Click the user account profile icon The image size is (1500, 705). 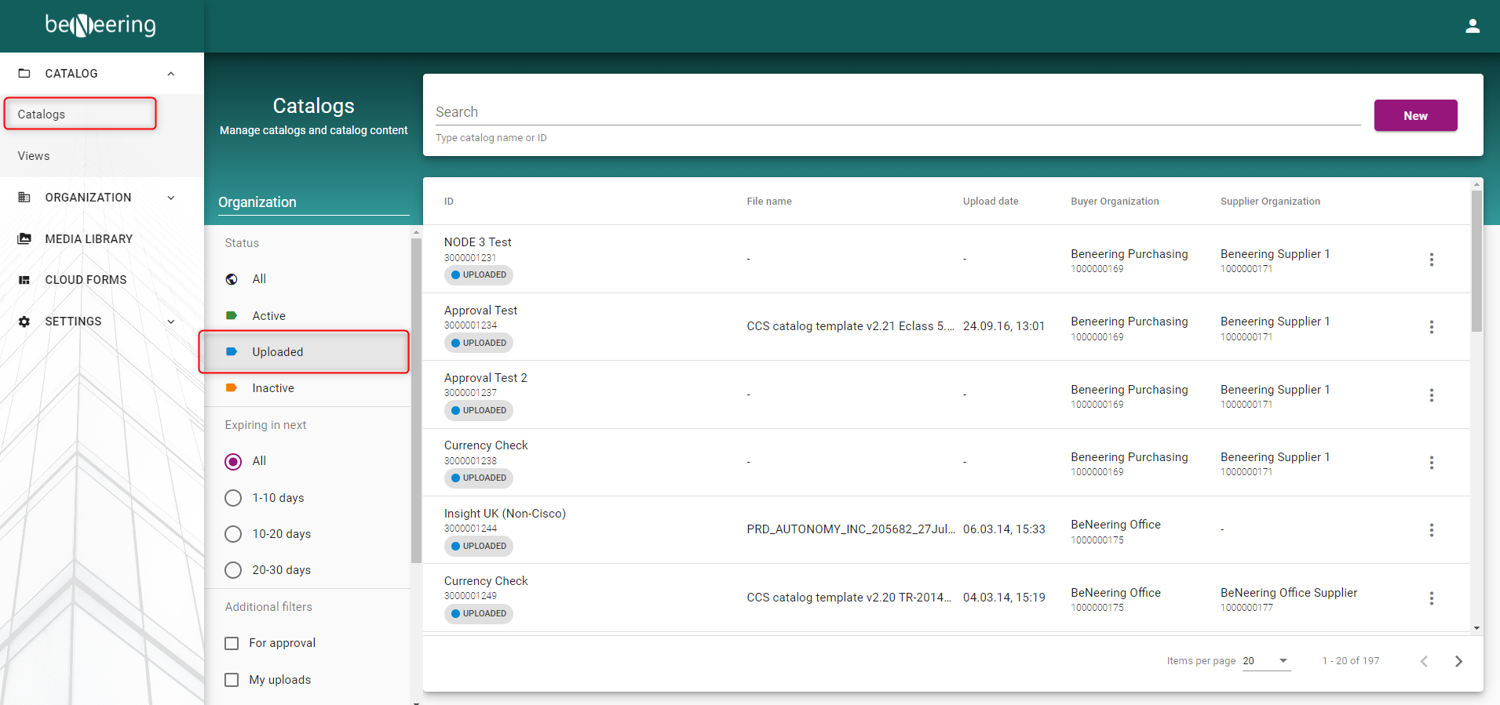(x=1472, y=26)
